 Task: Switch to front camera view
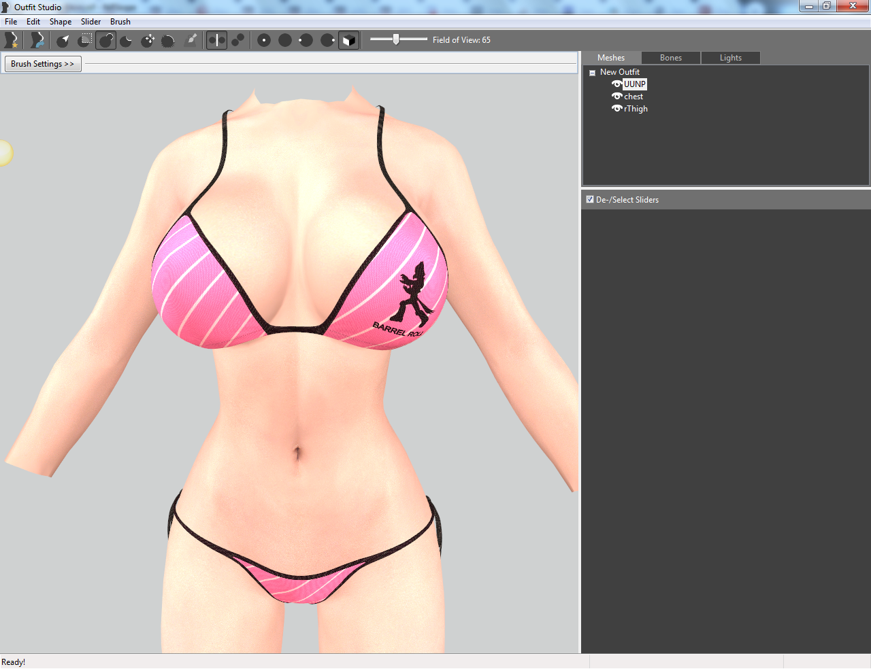pos(264,40)
